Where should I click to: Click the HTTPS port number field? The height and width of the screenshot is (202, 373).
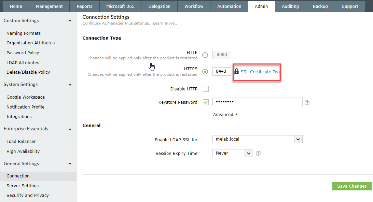point(222,72)
